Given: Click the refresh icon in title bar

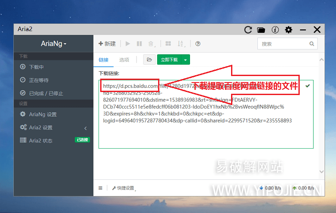Looking at the screenshot, I should pos(248,30).
